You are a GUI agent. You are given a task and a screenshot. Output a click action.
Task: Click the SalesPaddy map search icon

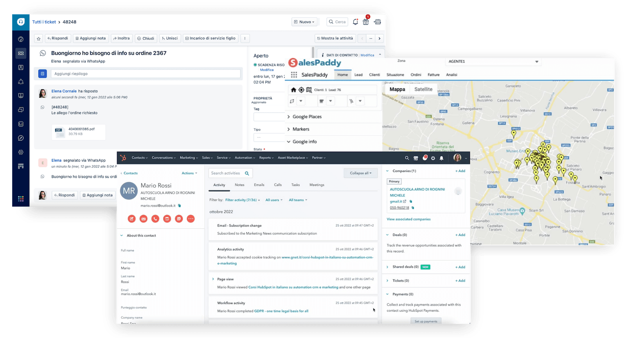pos(309,90)
